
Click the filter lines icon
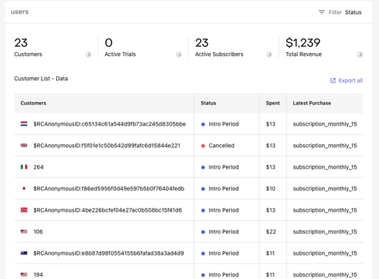coord(321,12)
